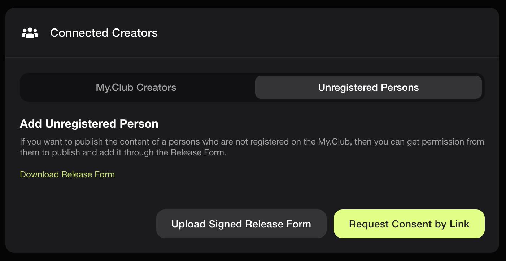
Task: Toggle segmented control to My.Club Creators
Action: [136, 87]
